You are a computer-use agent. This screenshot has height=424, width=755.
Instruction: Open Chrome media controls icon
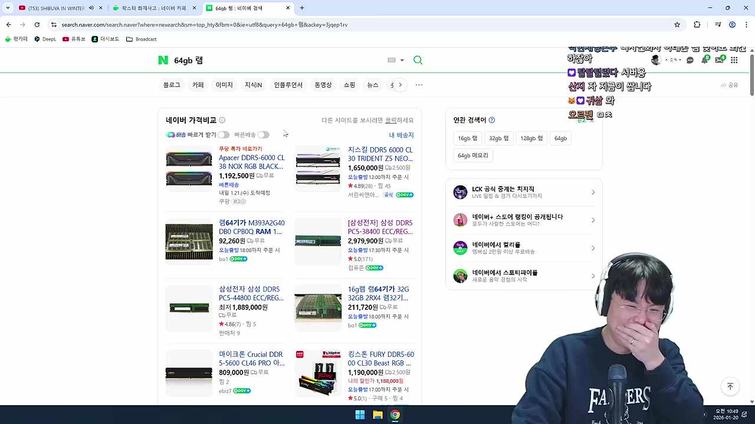718,25
